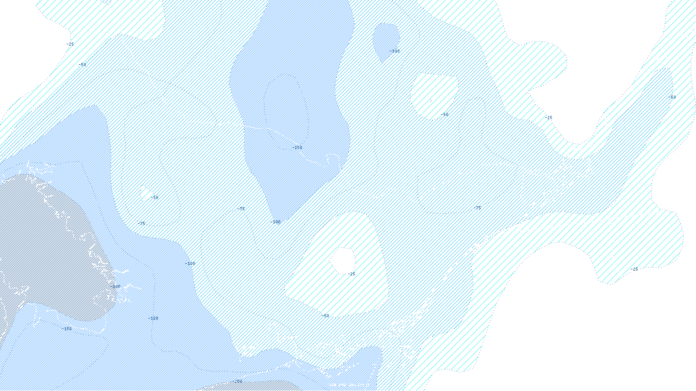This screenshot has width=696, height=391.
Task: Click the -25 label beside the small unhatched island contour
Action: click(x=351, y=274)
